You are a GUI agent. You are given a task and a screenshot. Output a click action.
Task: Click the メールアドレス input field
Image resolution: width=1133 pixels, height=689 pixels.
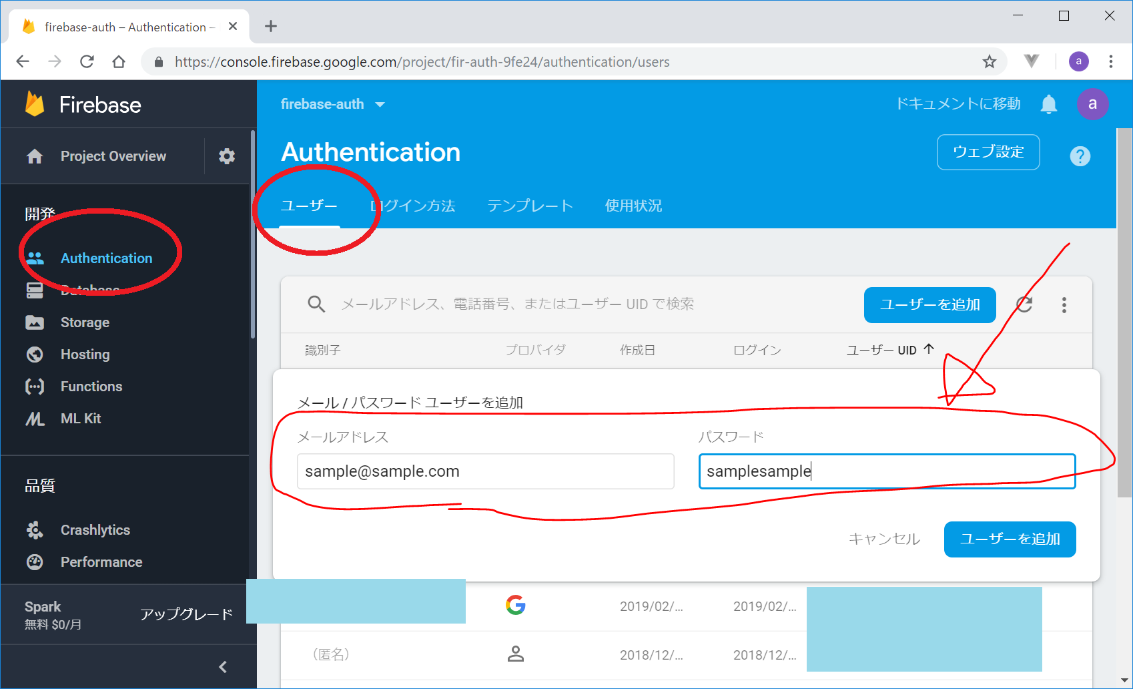[485, 471]
